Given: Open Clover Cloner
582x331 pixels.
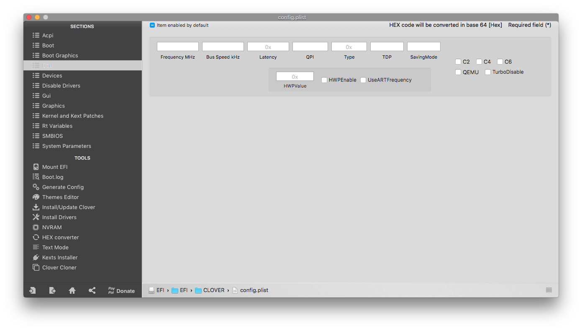Looking at the screenshot, I should pyautogui.click(x=82, y=267).
